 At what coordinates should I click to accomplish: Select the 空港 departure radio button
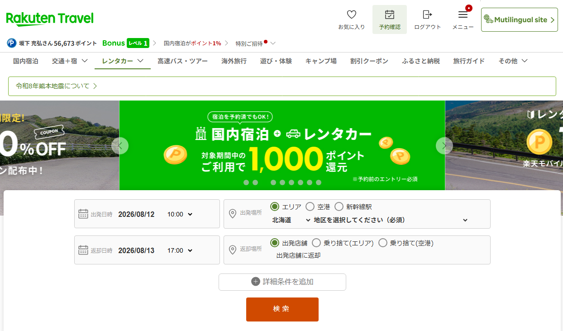[x=310, y=206]
